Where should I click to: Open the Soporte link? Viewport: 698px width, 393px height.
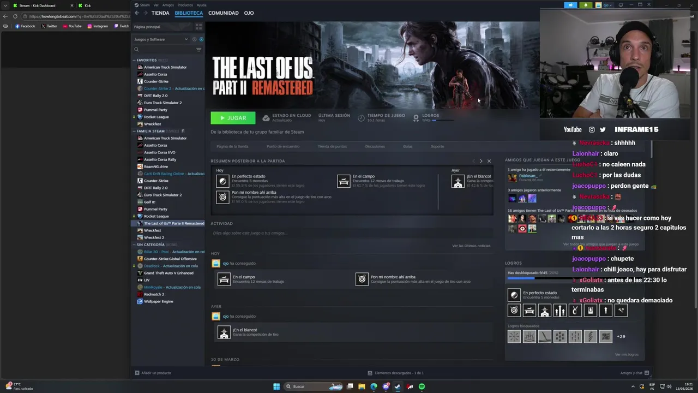(437, 146)
